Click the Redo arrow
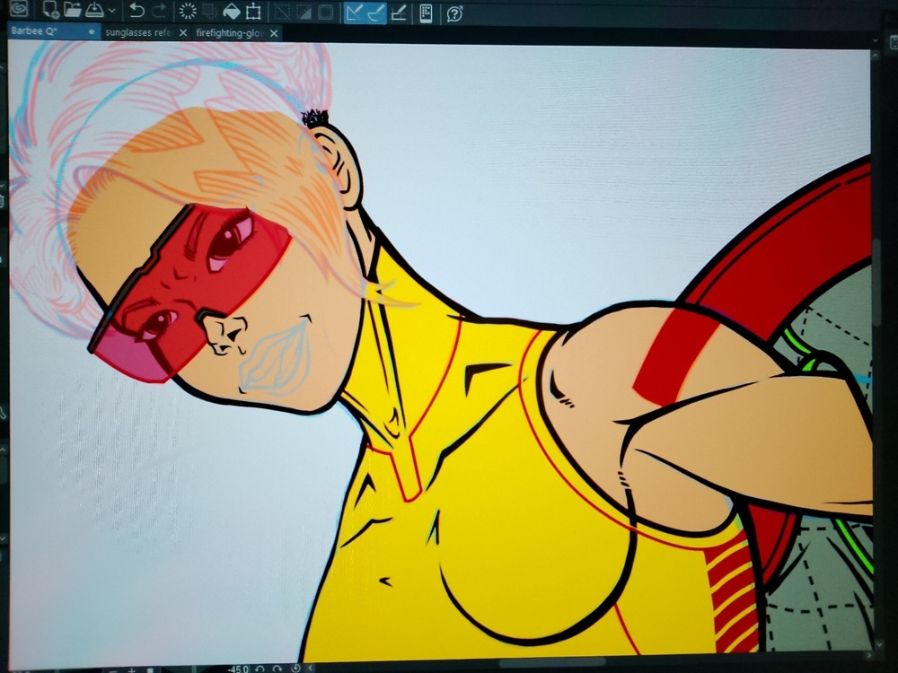Screen dimensions: 898x673 tap(159, 12)
